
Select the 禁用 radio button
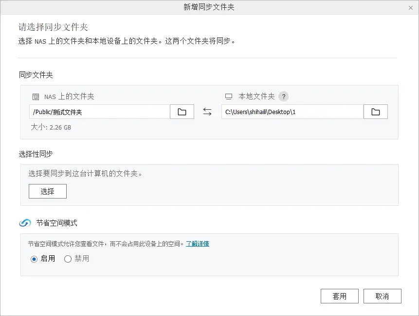point(67,259)
